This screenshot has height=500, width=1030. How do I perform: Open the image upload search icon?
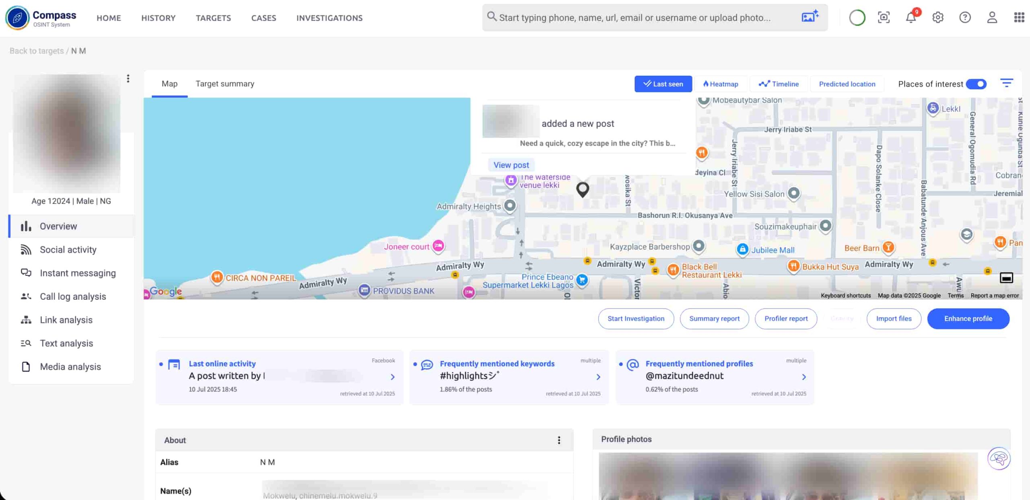pos(810,17)
